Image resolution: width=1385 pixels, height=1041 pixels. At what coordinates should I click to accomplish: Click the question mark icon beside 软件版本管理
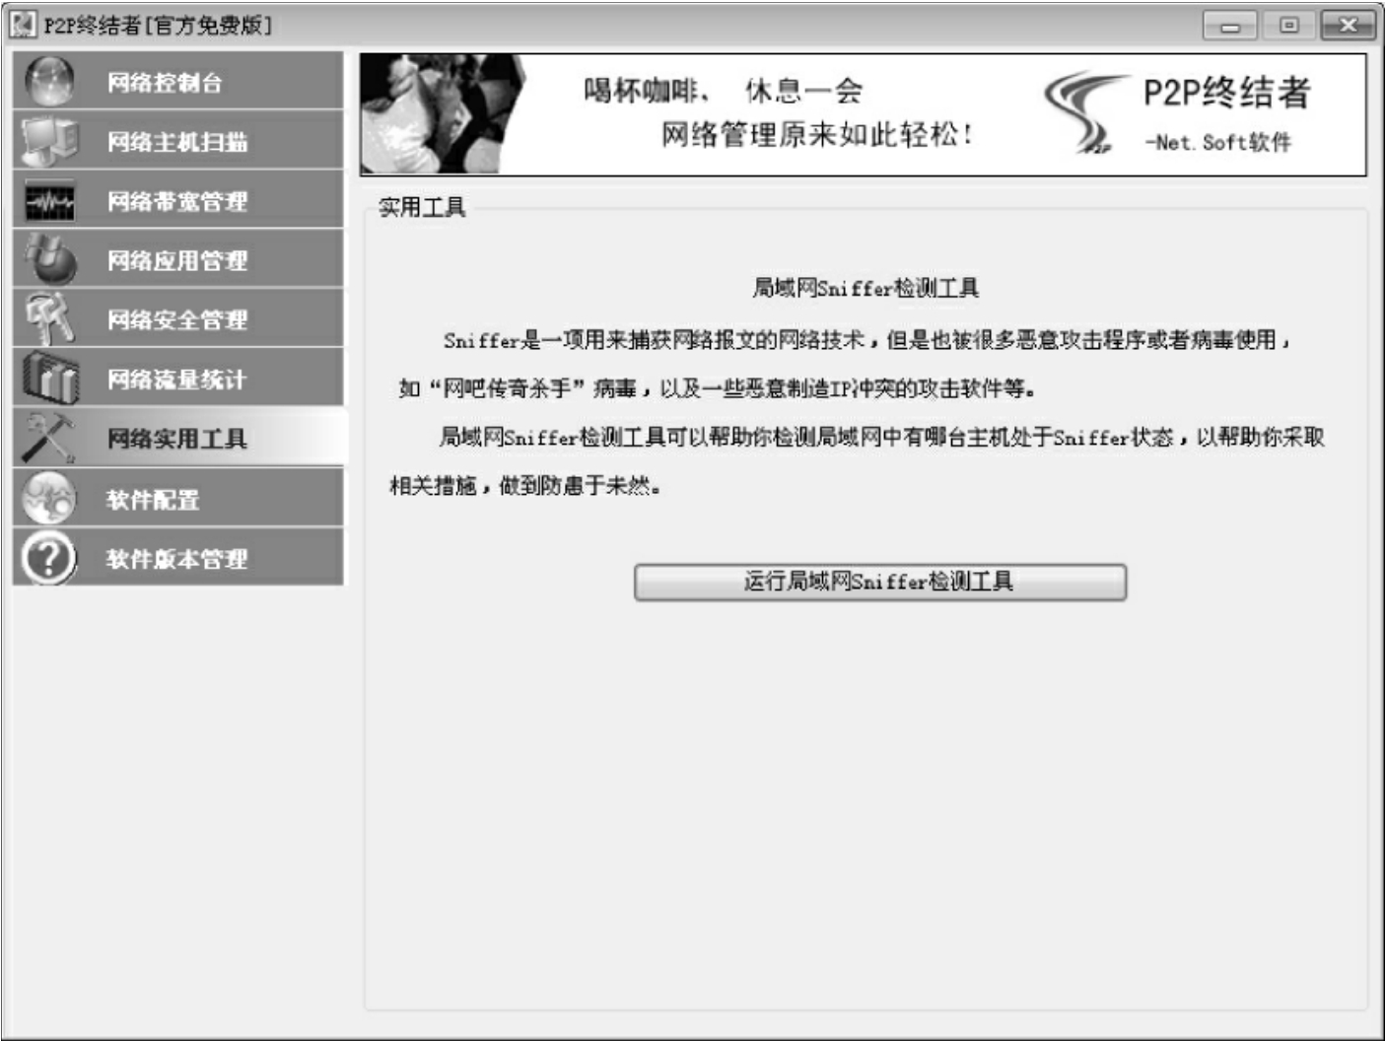(x=49, y=558)
